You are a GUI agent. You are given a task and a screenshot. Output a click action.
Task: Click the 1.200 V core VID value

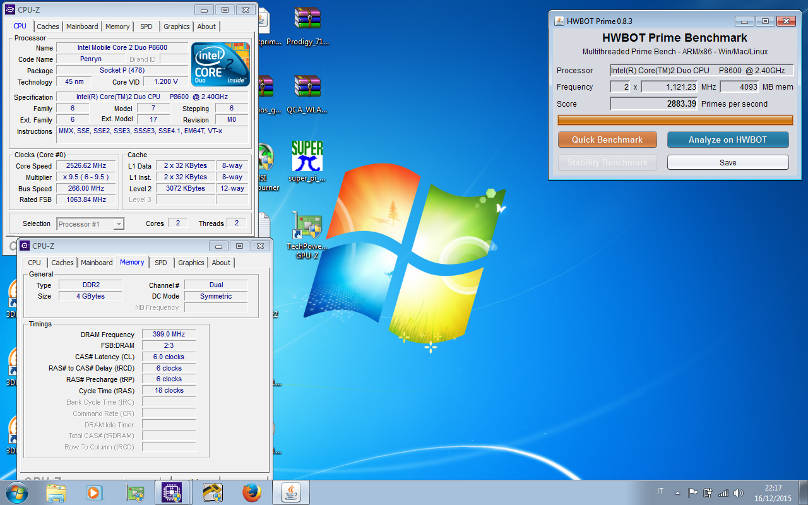pos(165,81)
